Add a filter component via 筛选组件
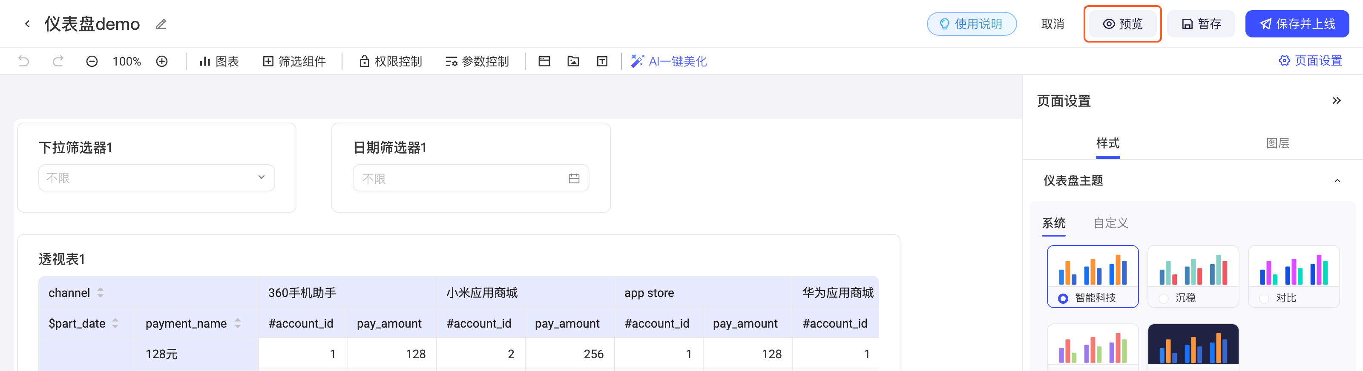1363x371 pixels. 294,61
